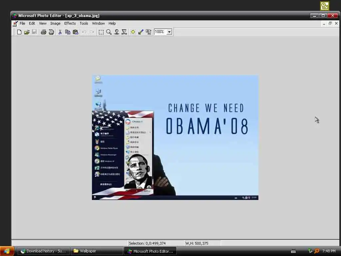Restore down the inner document window
Screen dimensions: 341x256
(x=330, y=24)
